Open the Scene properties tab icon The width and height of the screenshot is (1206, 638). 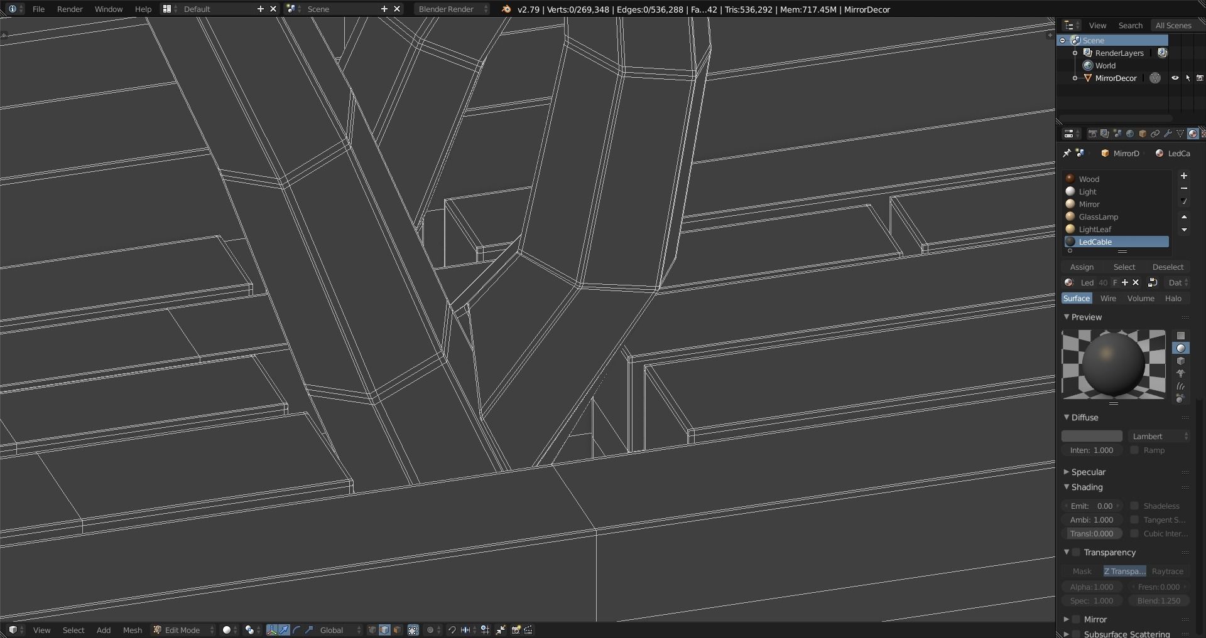(1117, 134)
